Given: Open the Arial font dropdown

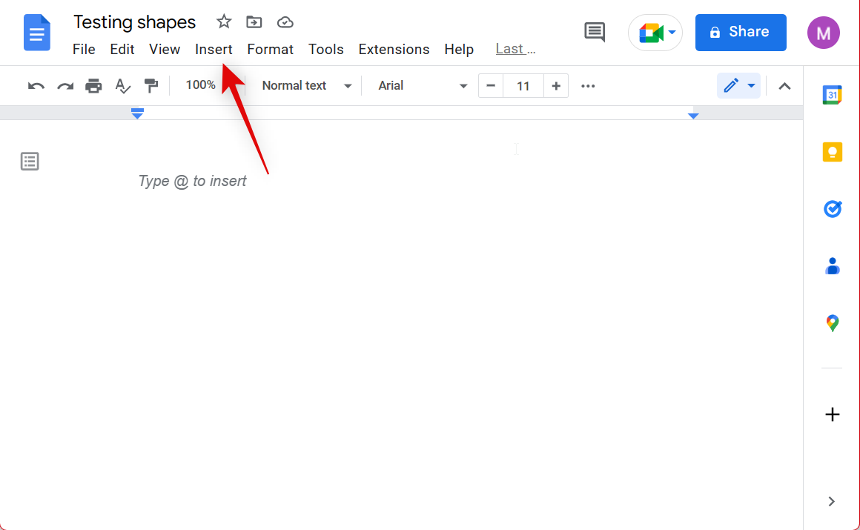Looking at the screenshot, I should point(423,86).
